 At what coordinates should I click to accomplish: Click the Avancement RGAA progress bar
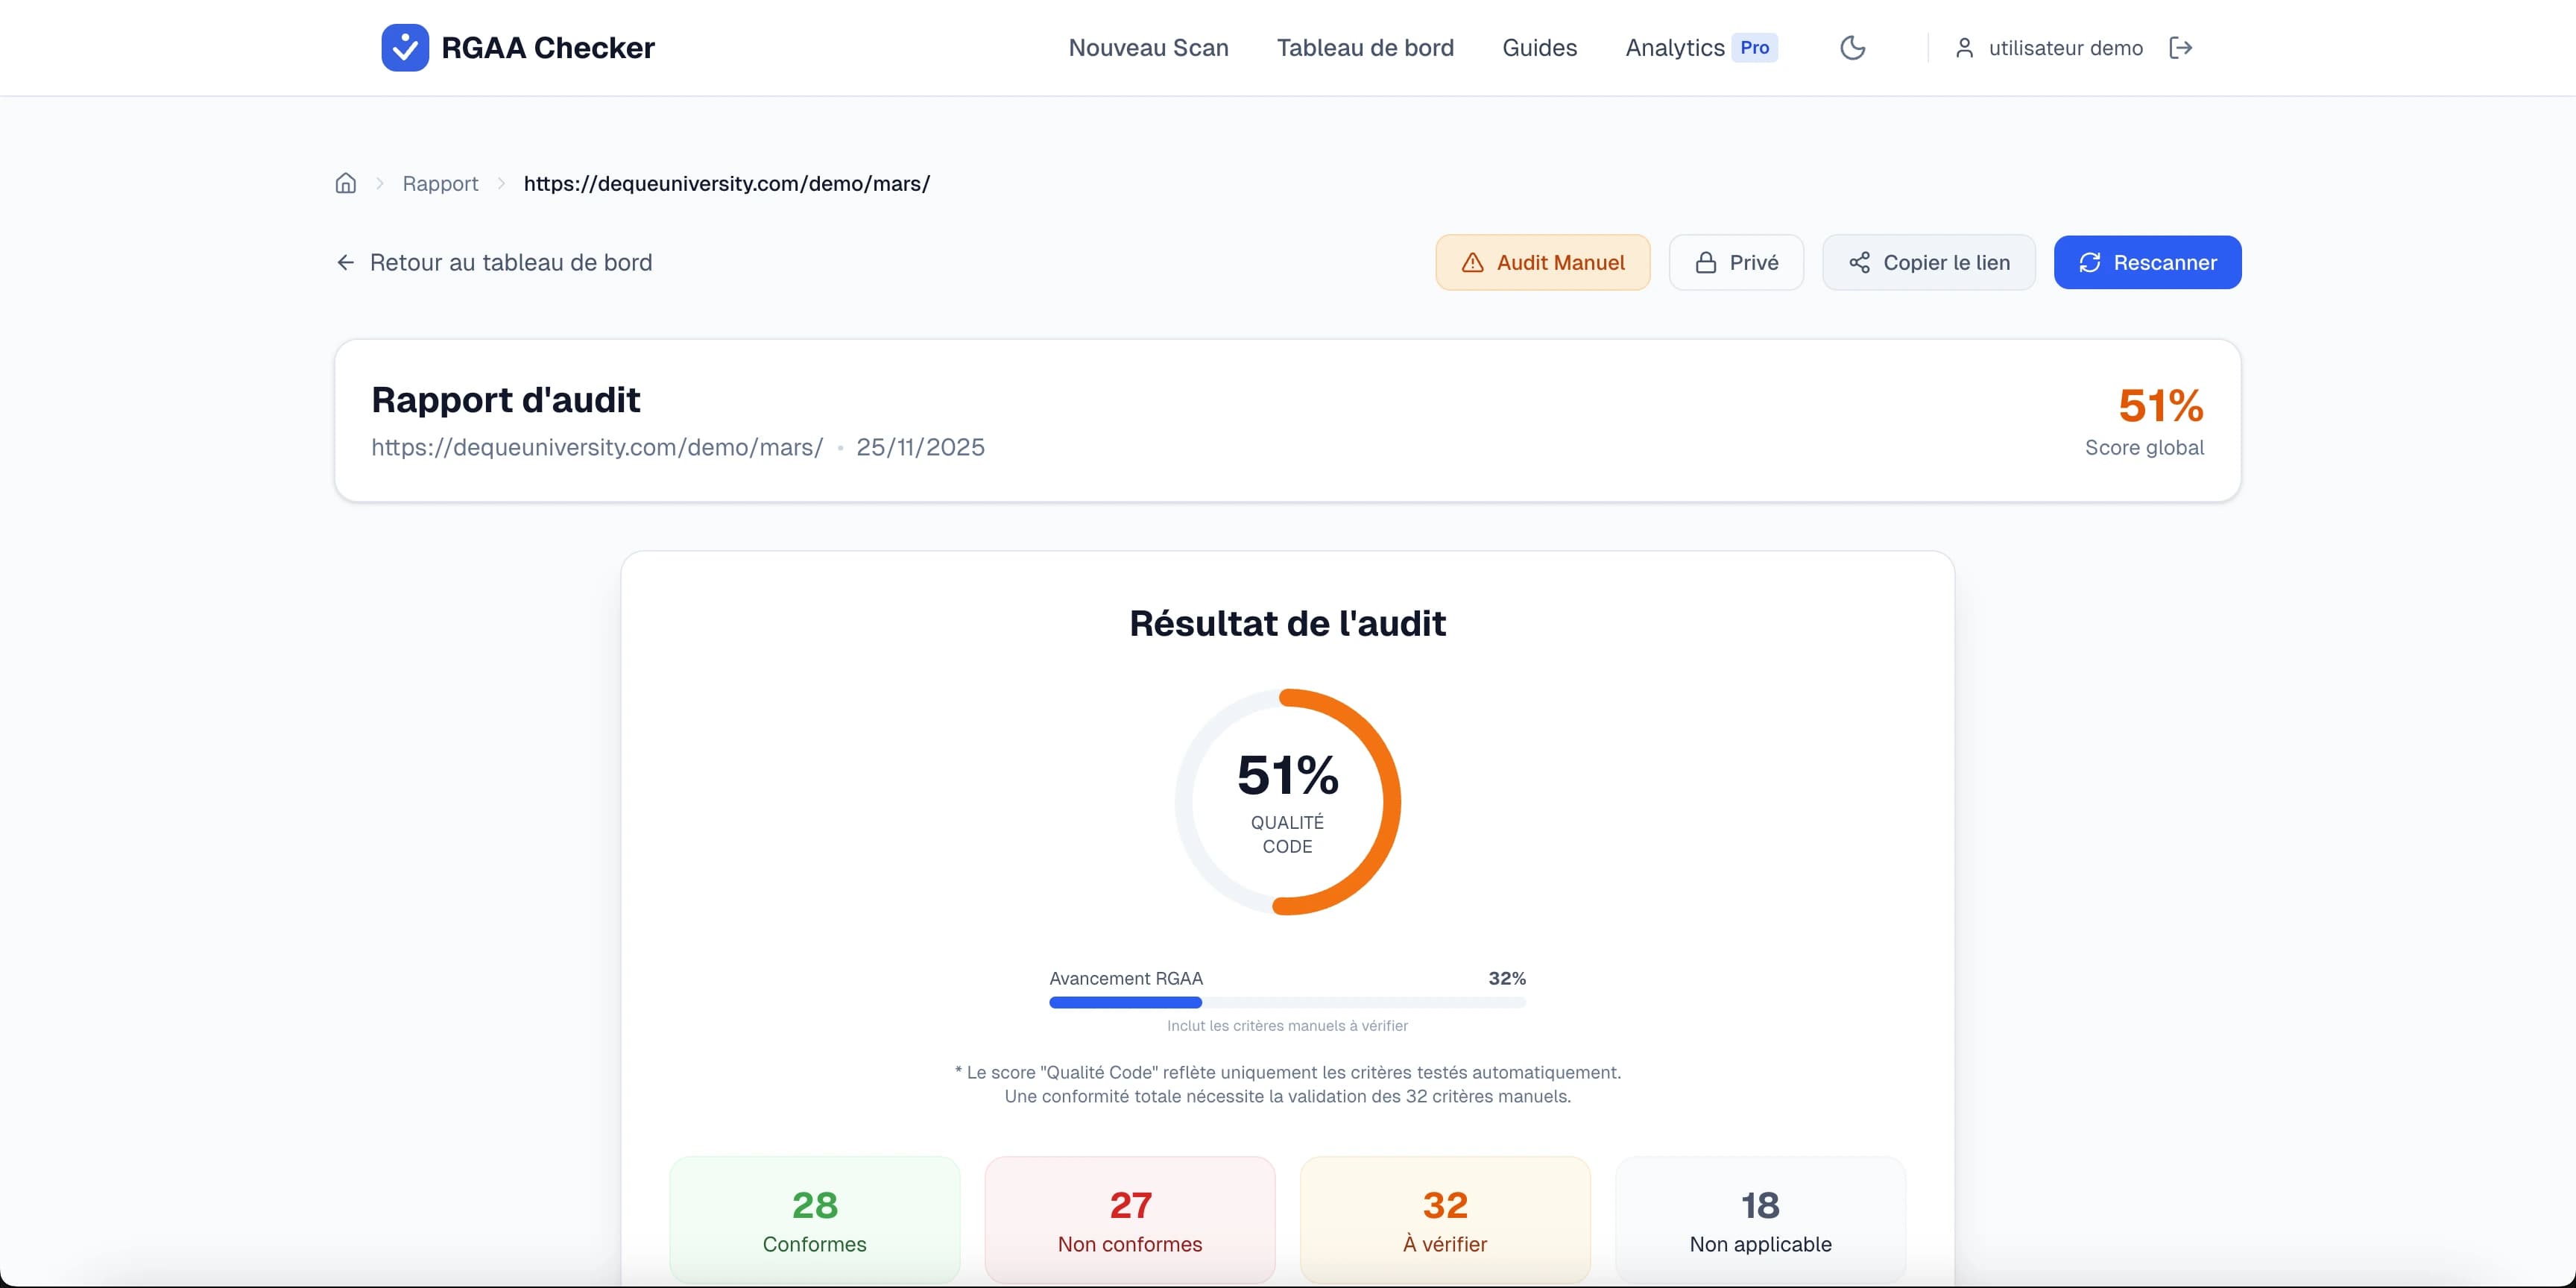(1288, 1002)
